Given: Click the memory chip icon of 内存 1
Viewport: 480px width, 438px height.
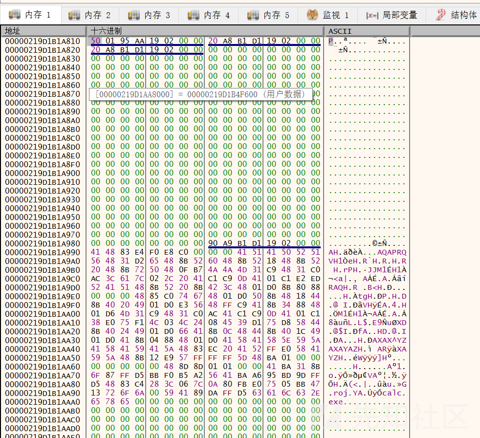Looking at the screenshot, I should [x=14, y=14].
